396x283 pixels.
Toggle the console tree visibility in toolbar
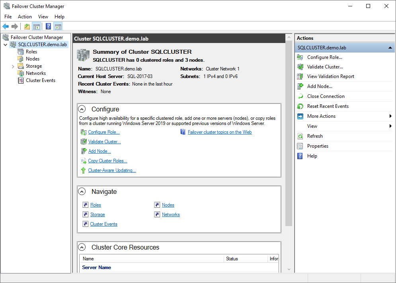pyautogui.click(x=36, y=26)
